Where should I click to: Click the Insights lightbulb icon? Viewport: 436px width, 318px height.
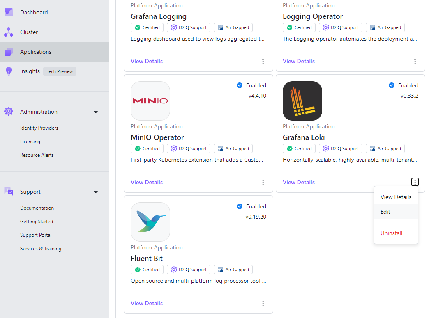(9, 71)
